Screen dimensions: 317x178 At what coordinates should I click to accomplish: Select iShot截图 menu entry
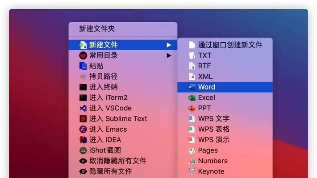click(x=123, y=150)
